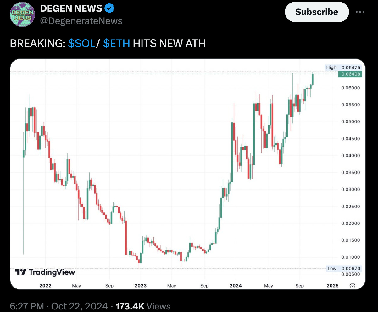Open the DEGEN NEWS display name

(x=71, y=8)
